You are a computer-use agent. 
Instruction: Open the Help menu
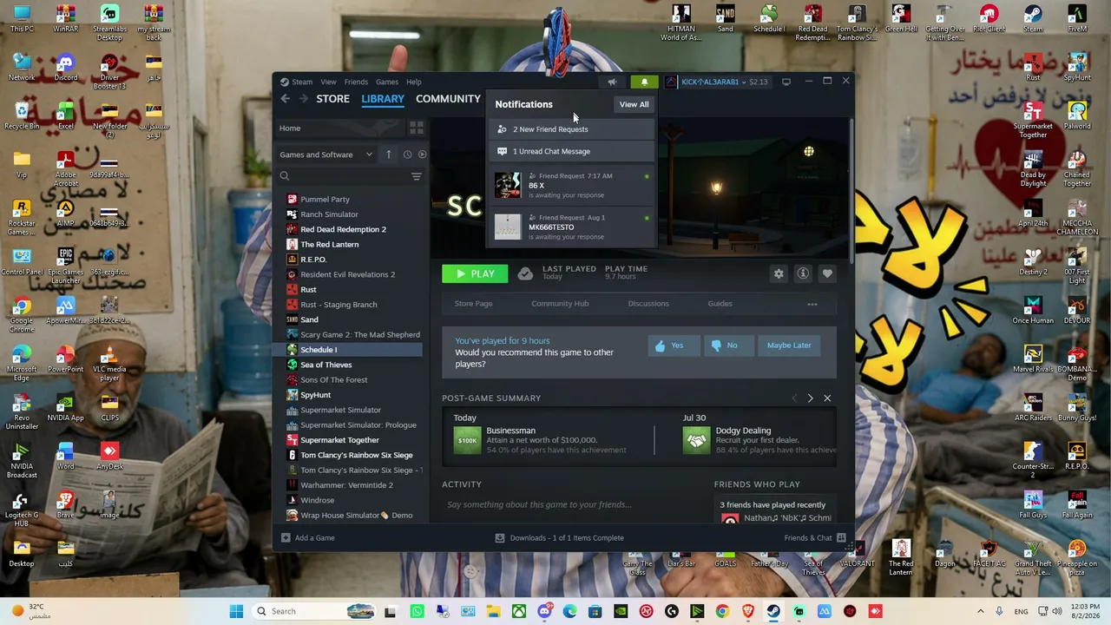pyautogui.click(x=414, y=82)
